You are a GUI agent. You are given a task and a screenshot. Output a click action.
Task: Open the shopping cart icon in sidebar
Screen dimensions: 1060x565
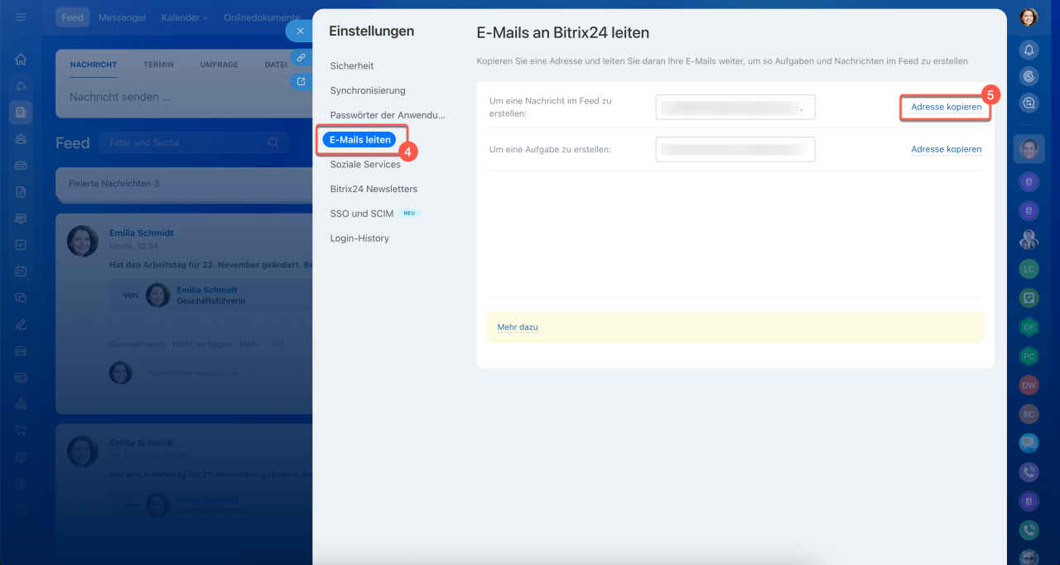pos(21,430)
